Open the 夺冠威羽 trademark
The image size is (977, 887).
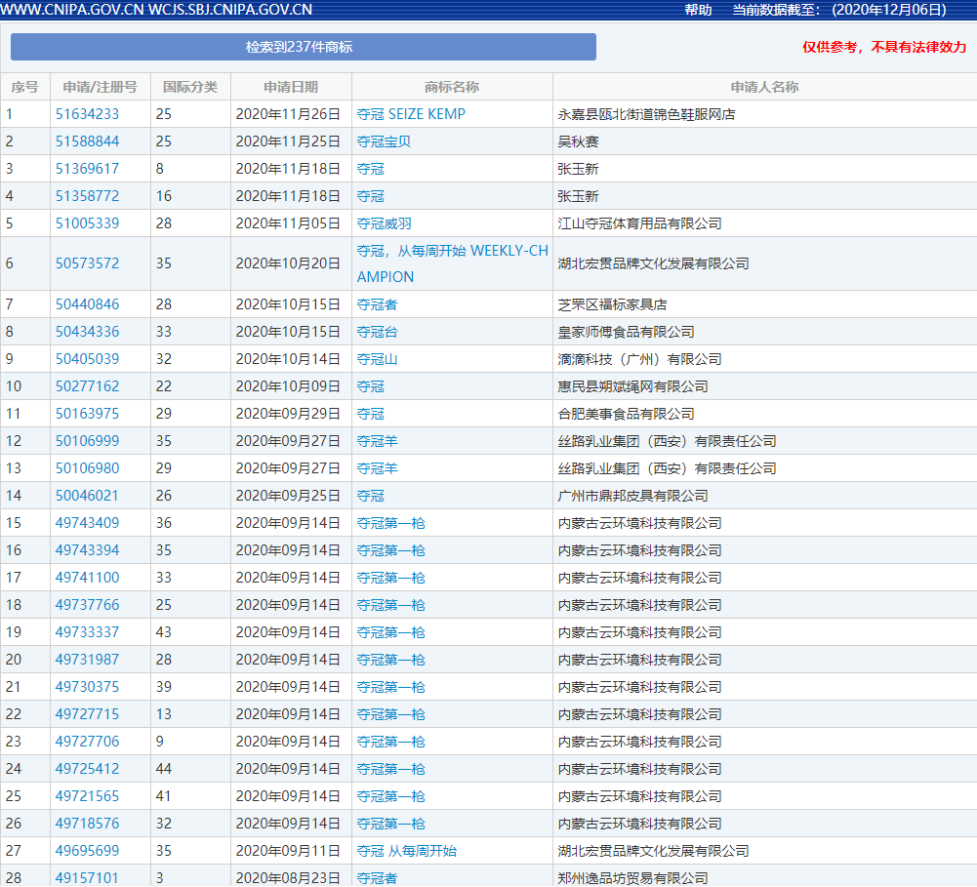[384, 222]
